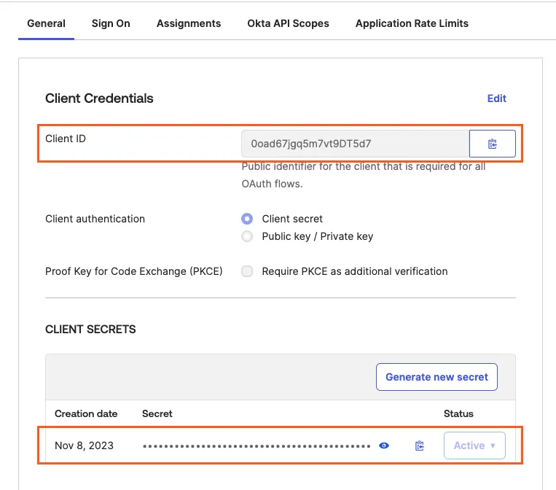Click the masked secret value dots
Viewport: 556px width, 490px height.
point(257,446)
